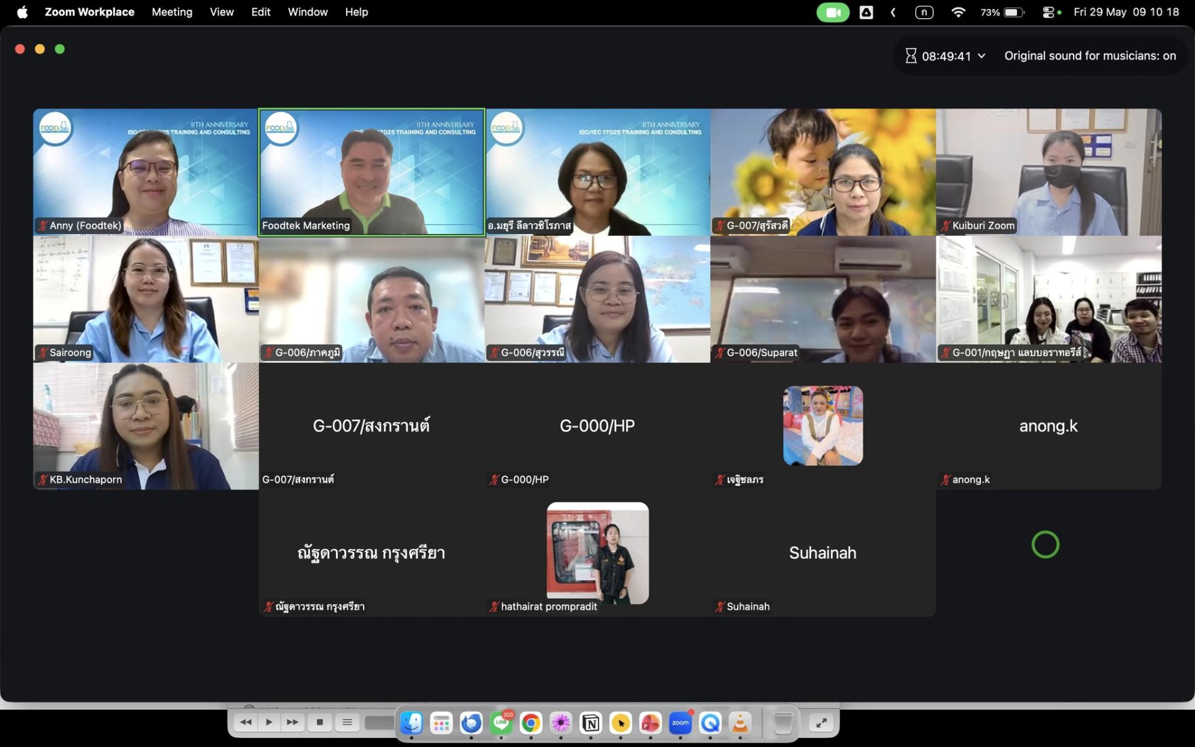This screenshot has height=747, width=1195.
Task: Select the anong.k participant tile
Action: point(1049,426)
